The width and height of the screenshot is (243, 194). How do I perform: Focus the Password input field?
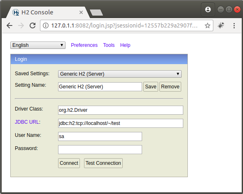pos(100,150)
